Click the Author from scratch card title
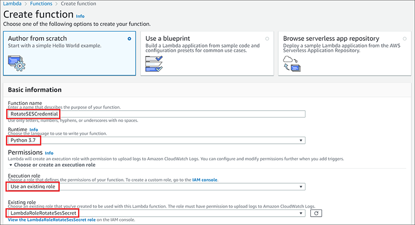The height and width of the screenshot is (225, 415). pos(37,38)
